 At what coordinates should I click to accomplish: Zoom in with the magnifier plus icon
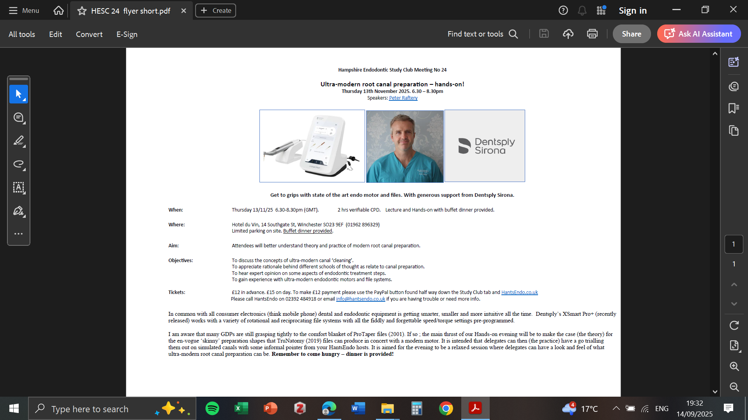pyautogui.click(x=734, y=366)
